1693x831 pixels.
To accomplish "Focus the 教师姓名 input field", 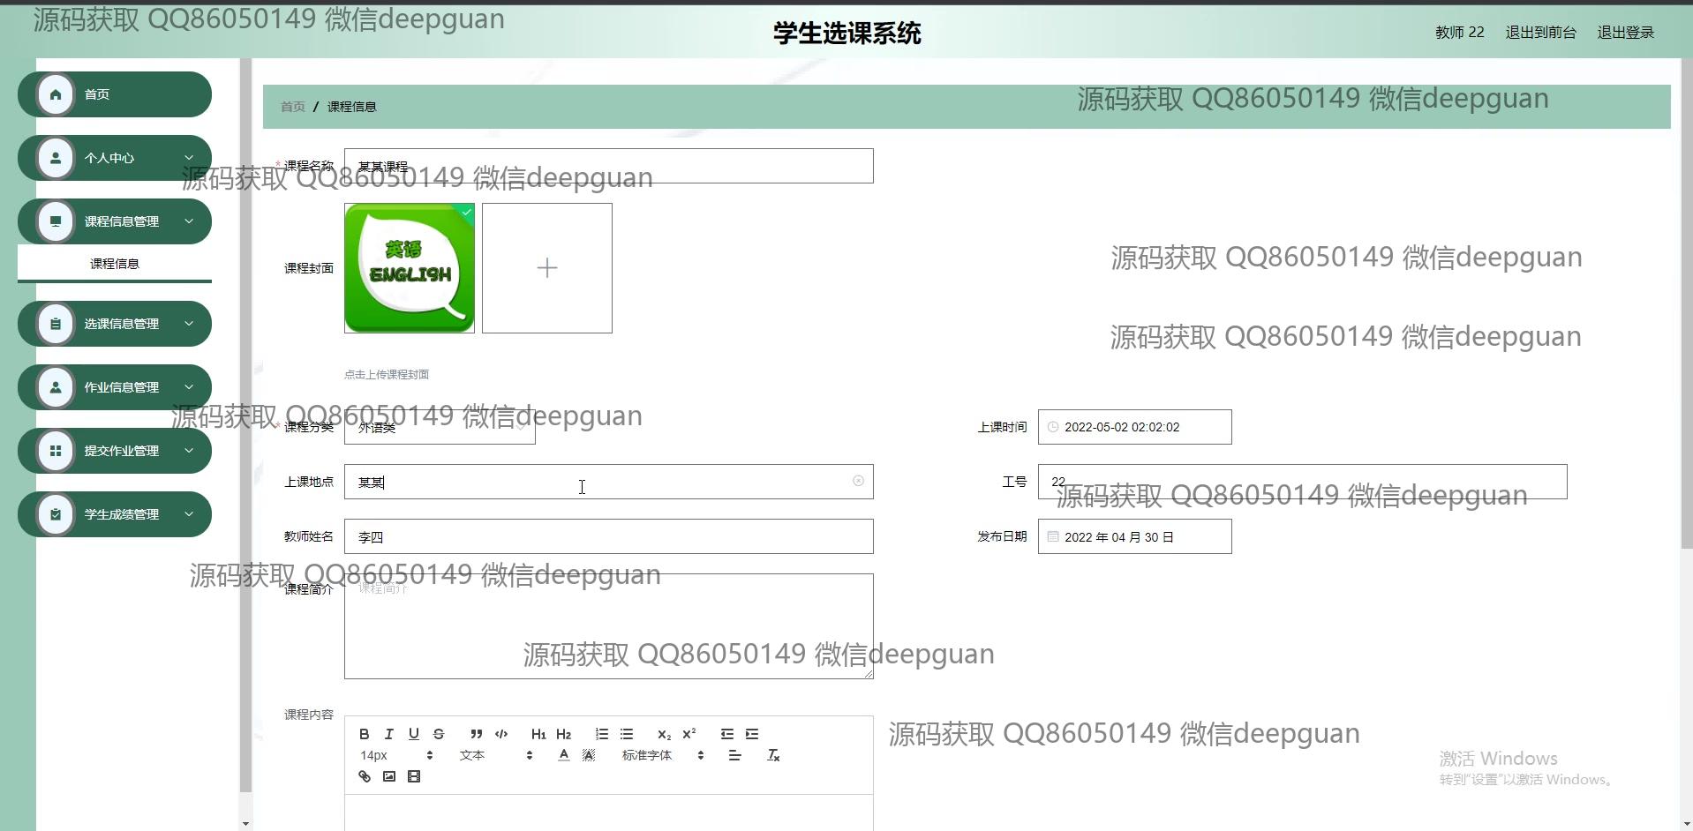I will (609, 536).
